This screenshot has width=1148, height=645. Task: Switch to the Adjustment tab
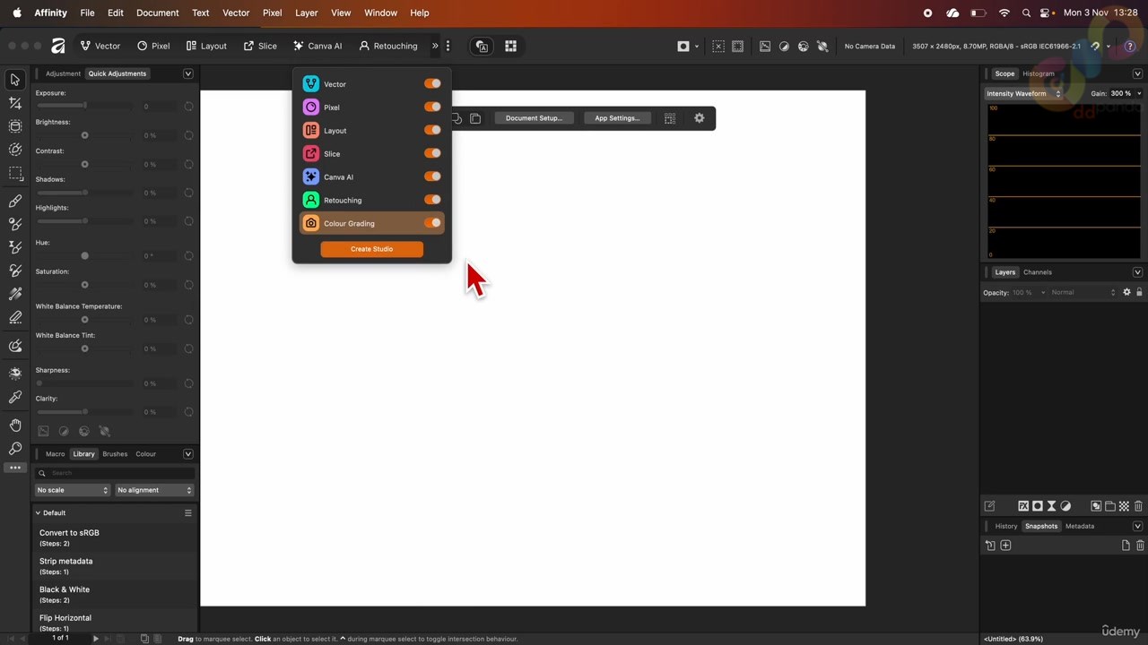click(x=63, y=73)
